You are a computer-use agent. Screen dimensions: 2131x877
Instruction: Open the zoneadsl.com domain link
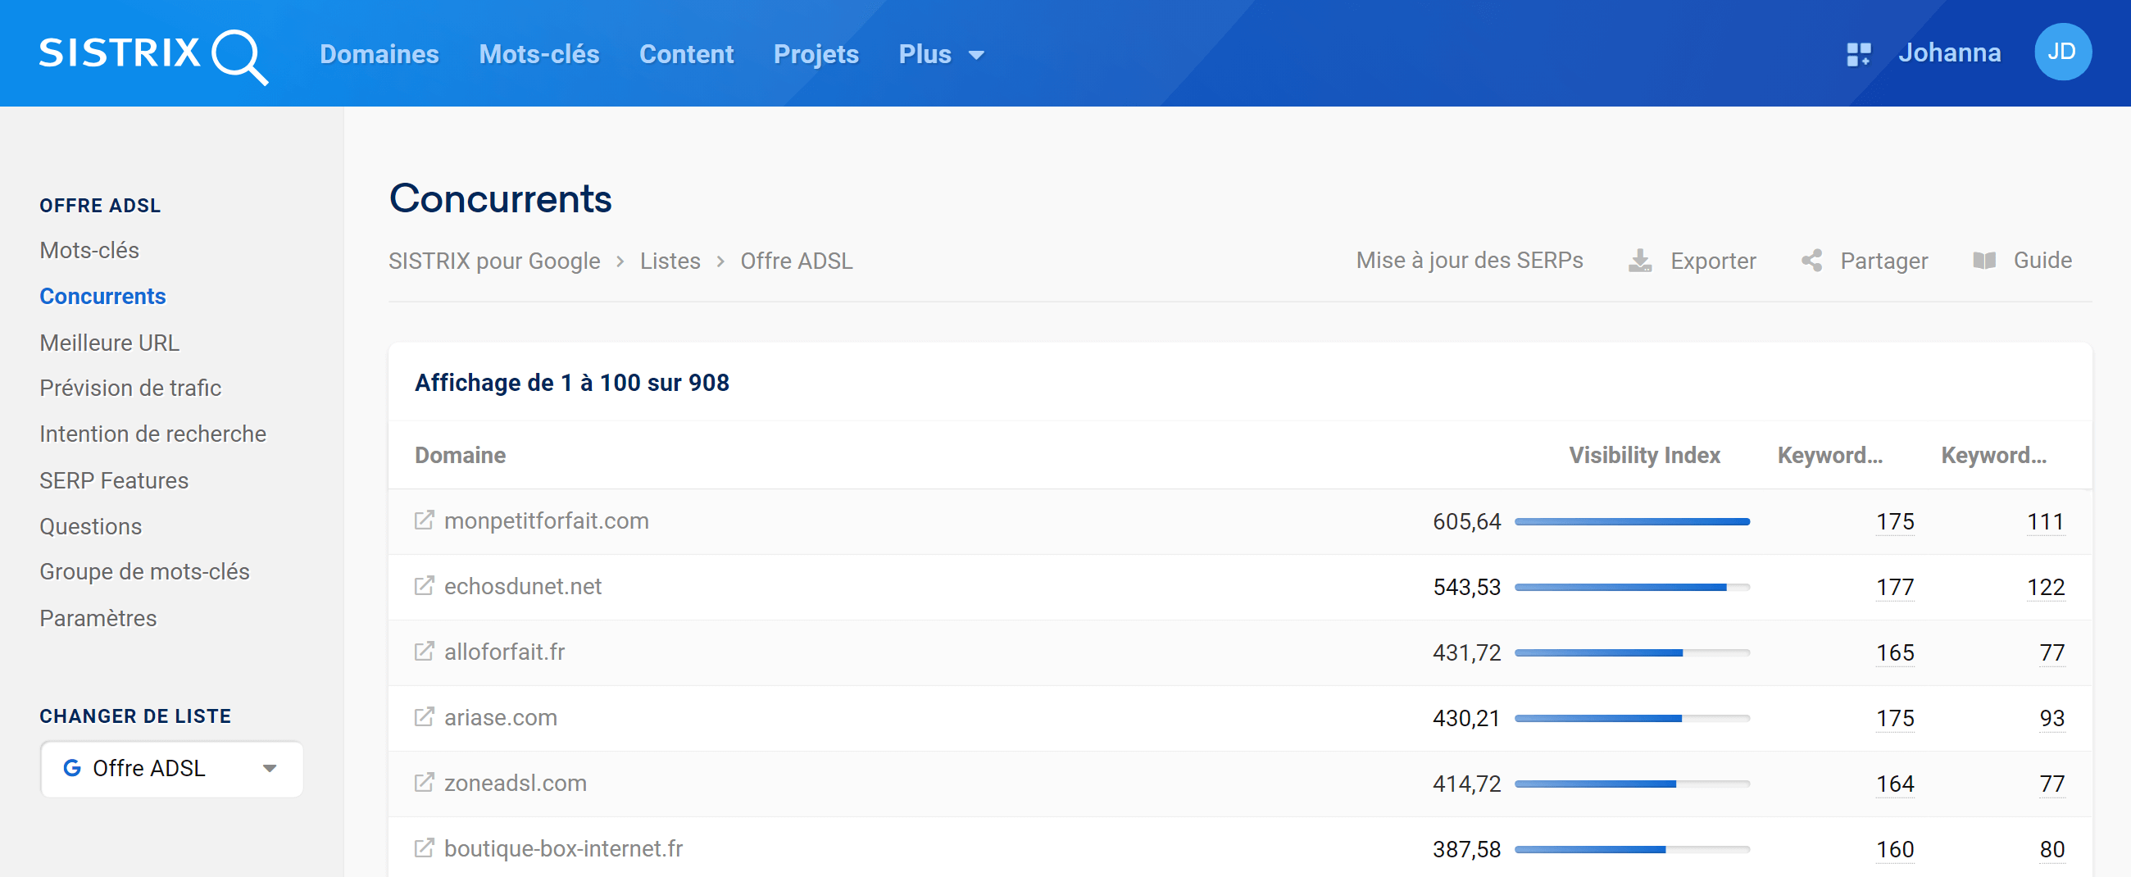point(516,782)
